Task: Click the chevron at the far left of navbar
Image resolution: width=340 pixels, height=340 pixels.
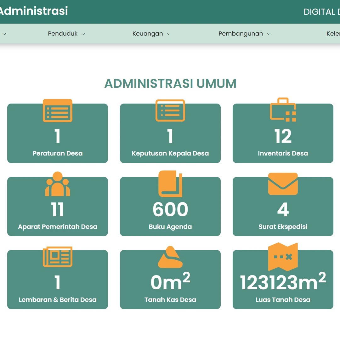Action: (4, 34)
